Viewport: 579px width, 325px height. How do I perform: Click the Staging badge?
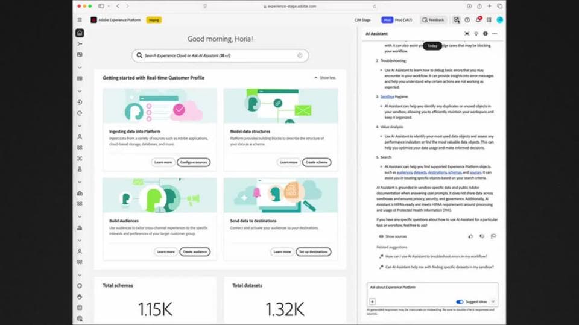click(154, 20)
